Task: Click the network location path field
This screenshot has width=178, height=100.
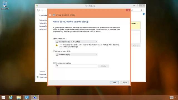Action: [x=76, y=66]
